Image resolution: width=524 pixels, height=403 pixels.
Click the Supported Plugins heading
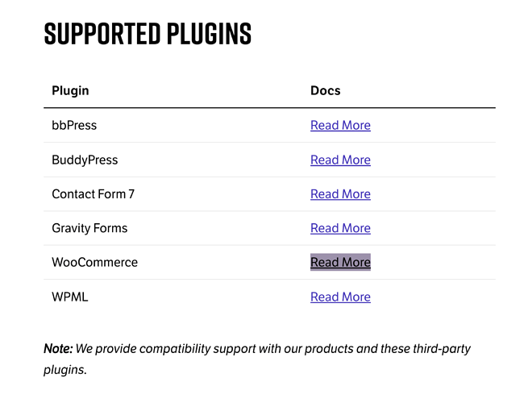coord(148,34)
